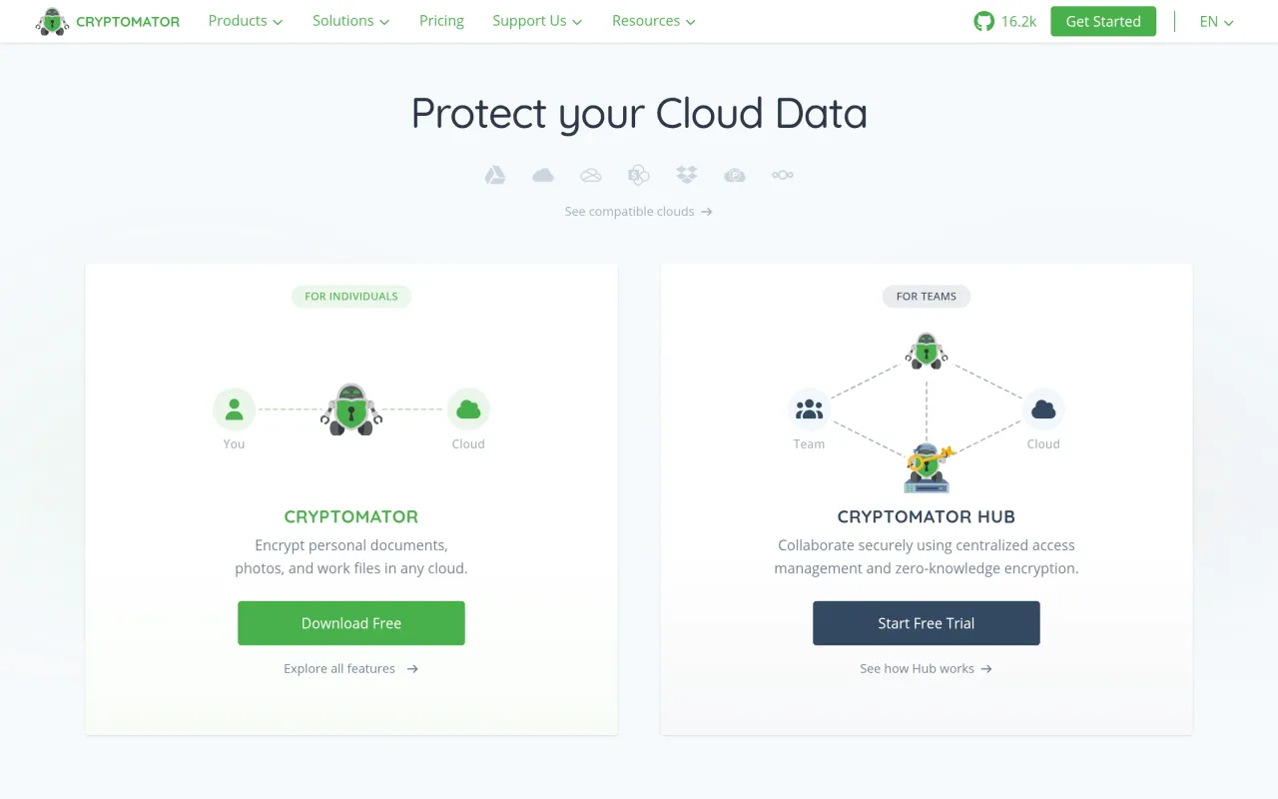Screen dimensions: 1278x799
Task: Click the 16.2k GitHub star count
Action: [x=1019, y=21]
